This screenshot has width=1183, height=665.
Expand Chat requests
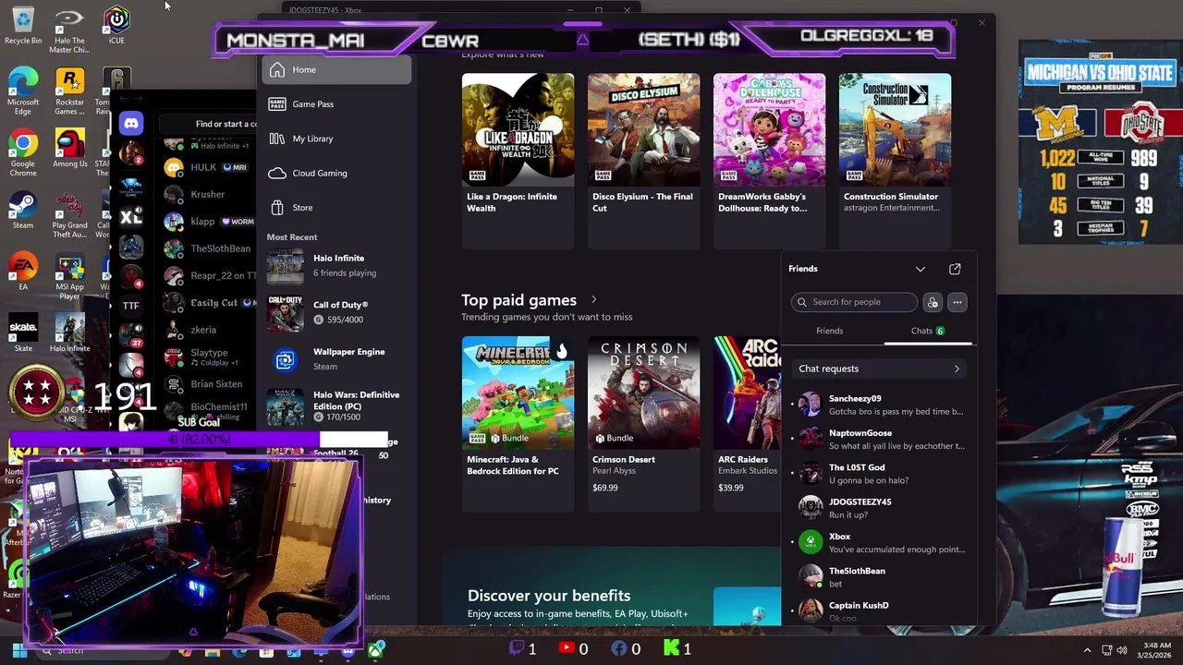(878, 369)
